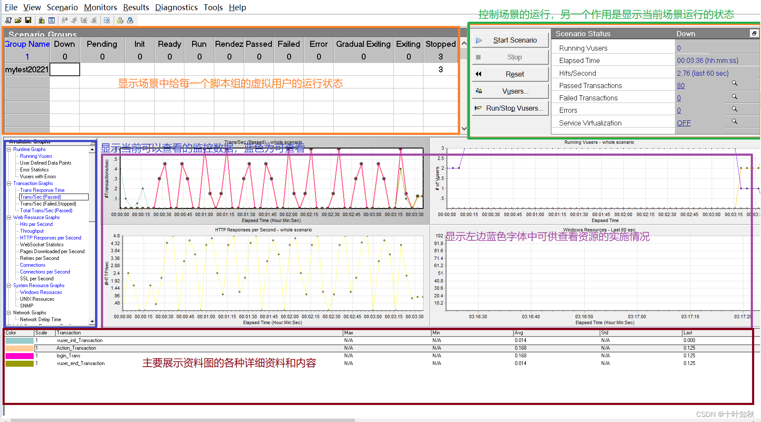
Task: Select Connections per Second graph
Action: click(x=45, y=272)
